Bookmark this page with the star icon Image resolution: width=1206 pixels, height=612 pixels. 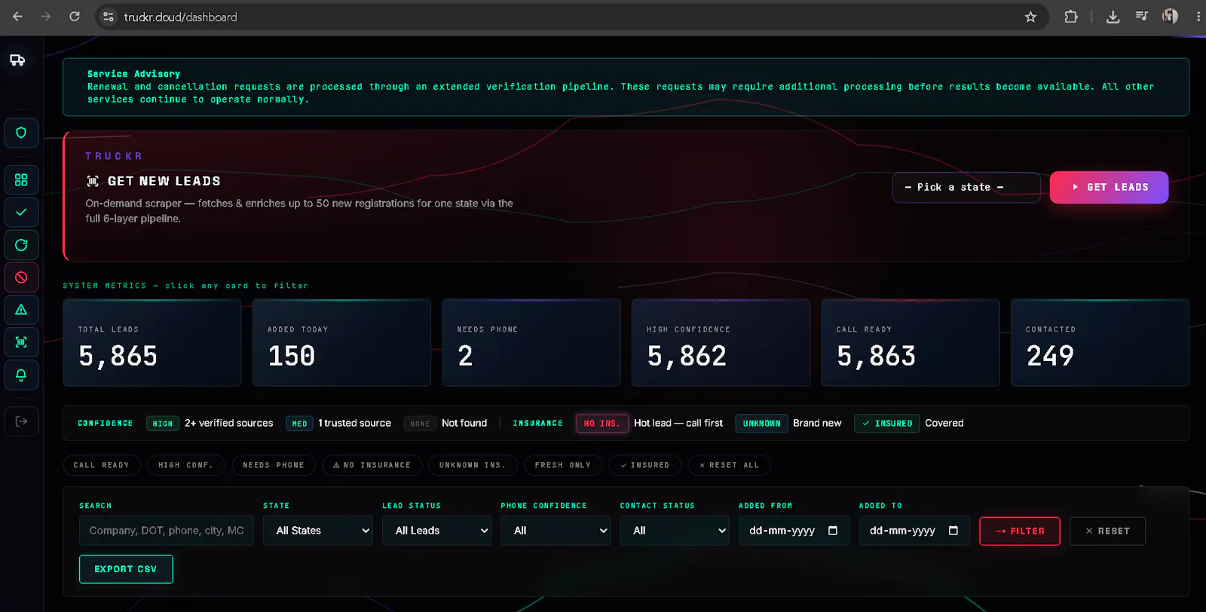1030,17
